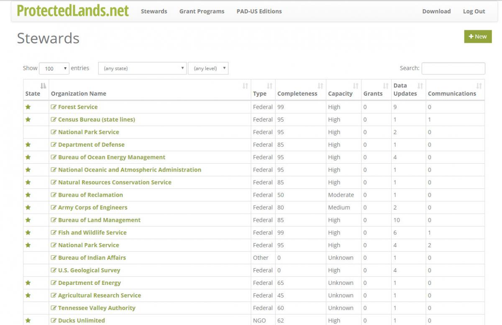Click edit icon beside U.S. Geological Survey
This screenshot has height=325, width=502.
54,270
